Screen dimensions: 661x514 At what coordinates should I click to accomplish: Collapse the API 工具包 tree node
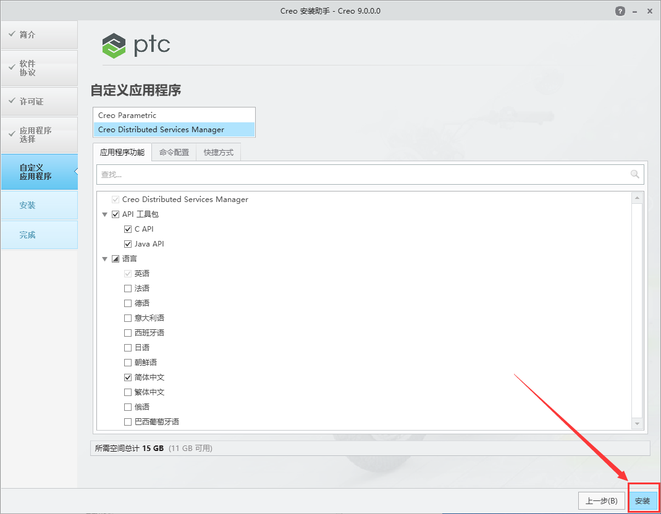pyautogui.click(x=104, y=214)
